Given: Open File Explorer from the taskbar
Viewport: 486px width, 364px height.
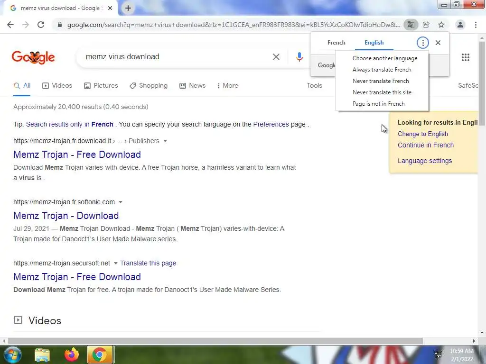Looking at the screenshot, I should coord(42,355).
